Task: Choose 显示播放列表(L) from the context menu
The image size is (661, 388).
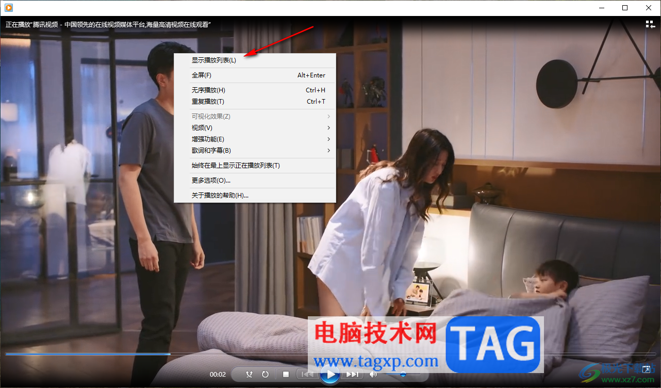Action: (255, 60)
